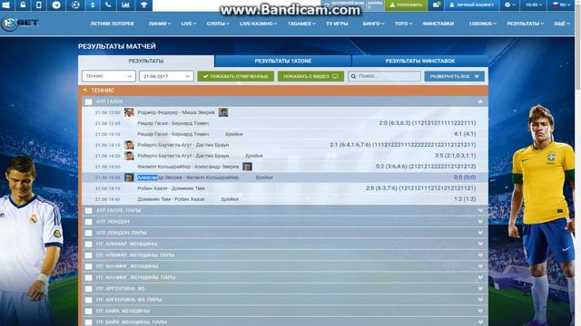
Task: Open the Telegram icon in top bar
Action: point(56,5)
